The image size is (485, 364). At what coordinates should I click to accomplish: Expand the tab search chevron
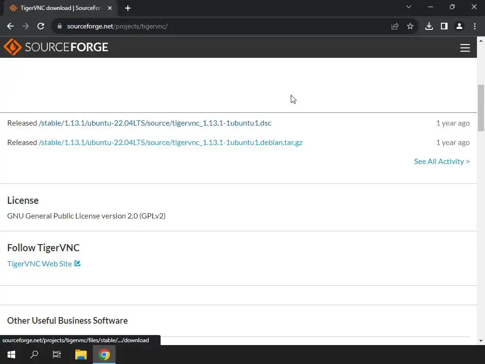pyautogui.click(x=409, y=7)
